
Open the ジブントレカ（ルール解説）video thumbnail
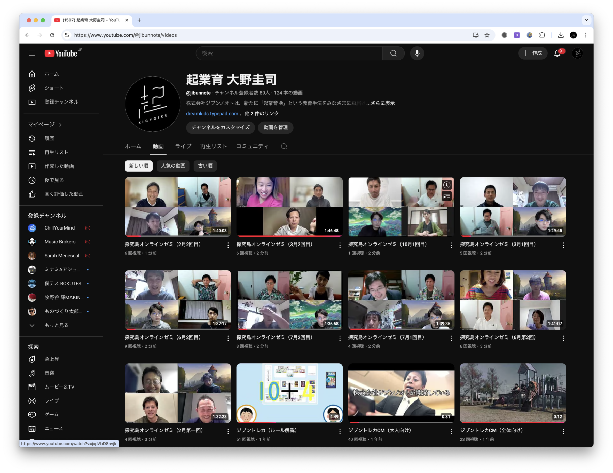click(x=289, y=393)
